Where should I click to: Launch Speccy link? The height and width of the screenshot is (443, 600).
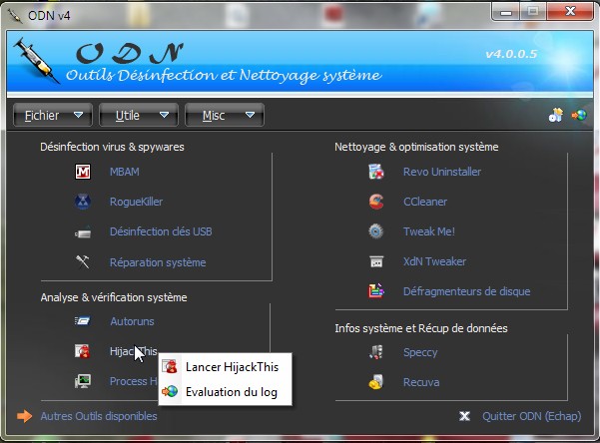point(420,352)
